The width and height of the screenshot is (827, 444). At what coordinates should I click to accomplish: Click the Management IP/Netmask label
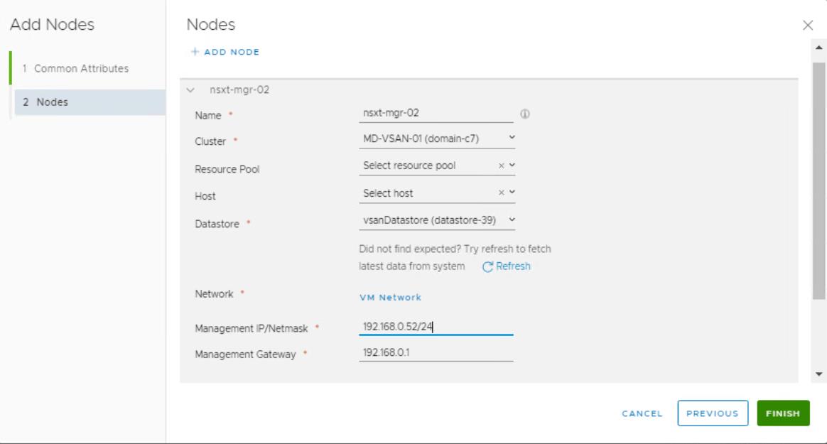click(x=251, y=328)
